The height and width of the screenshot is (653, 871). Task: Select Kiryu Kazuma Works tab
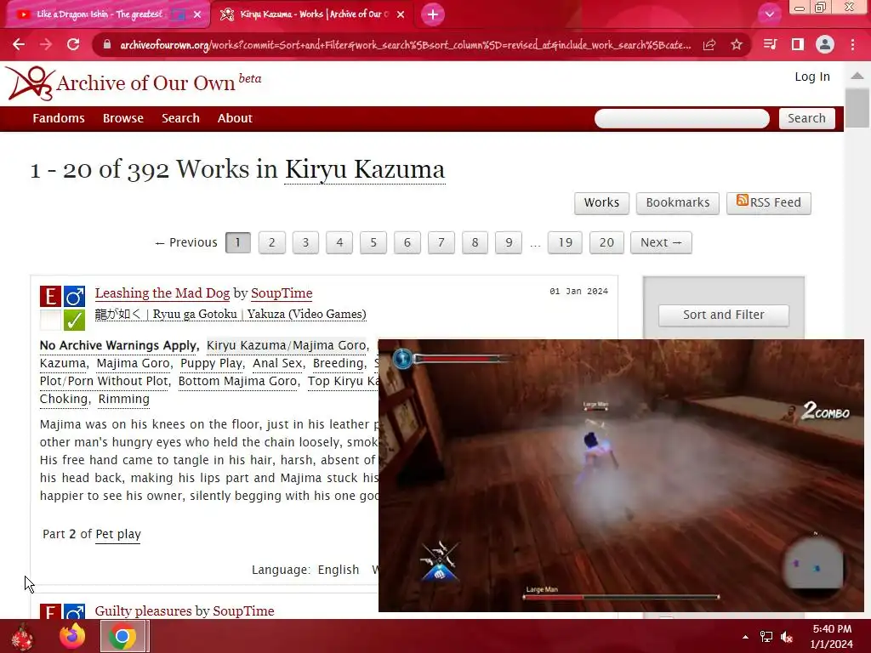click(314, 14)
